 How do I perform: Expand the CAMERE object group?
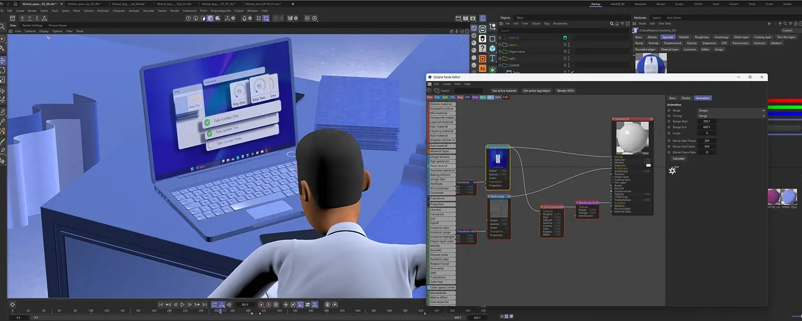(x=500, y=65)
